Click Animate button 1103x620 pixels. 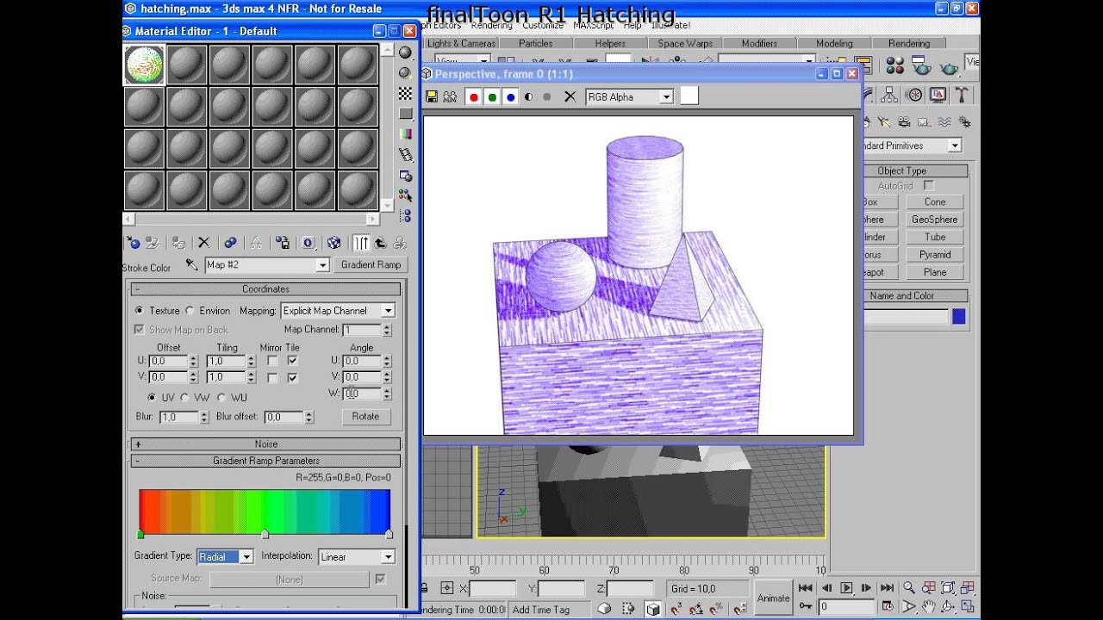(773, 598)
